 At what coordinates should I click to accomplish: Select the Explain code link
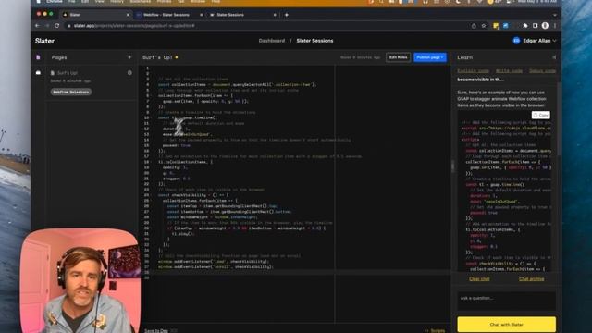point(473,71)
